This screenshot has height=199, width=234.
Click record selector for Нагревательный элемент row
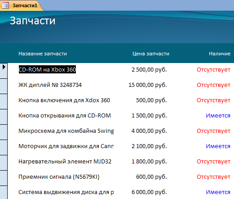4,163
